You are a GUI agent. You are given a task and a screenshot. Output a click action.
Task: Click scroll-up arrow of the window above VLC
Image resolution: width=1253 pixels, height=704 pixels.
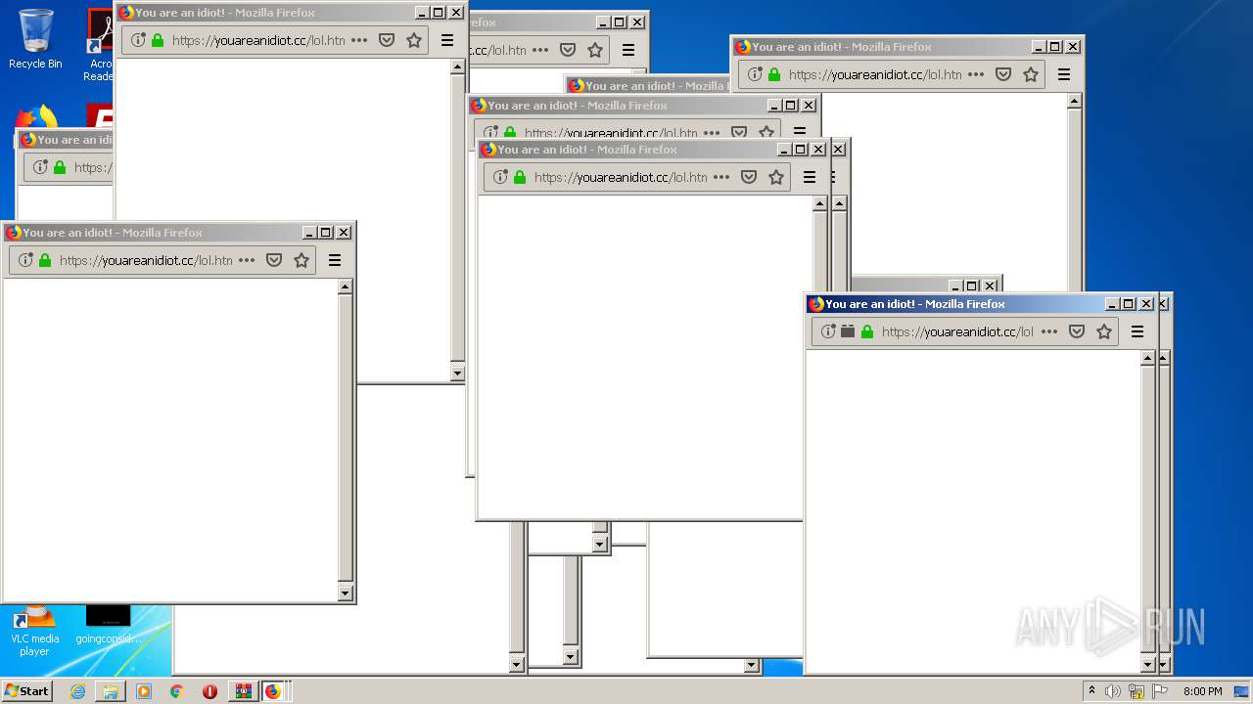click(345, 287)
